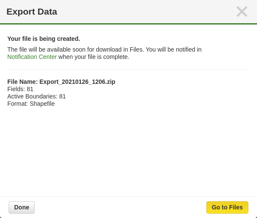Click the divider line above File Name
The height and width of the screenshot is (218, 257).
[x=128, y=69]
